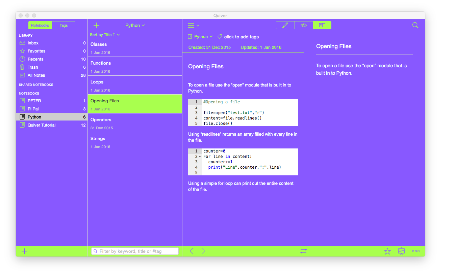Viewport: 455px width, 273px height.
Task: Go back with the left arrow
Action: pyautogui.click(x=192, y=251)
